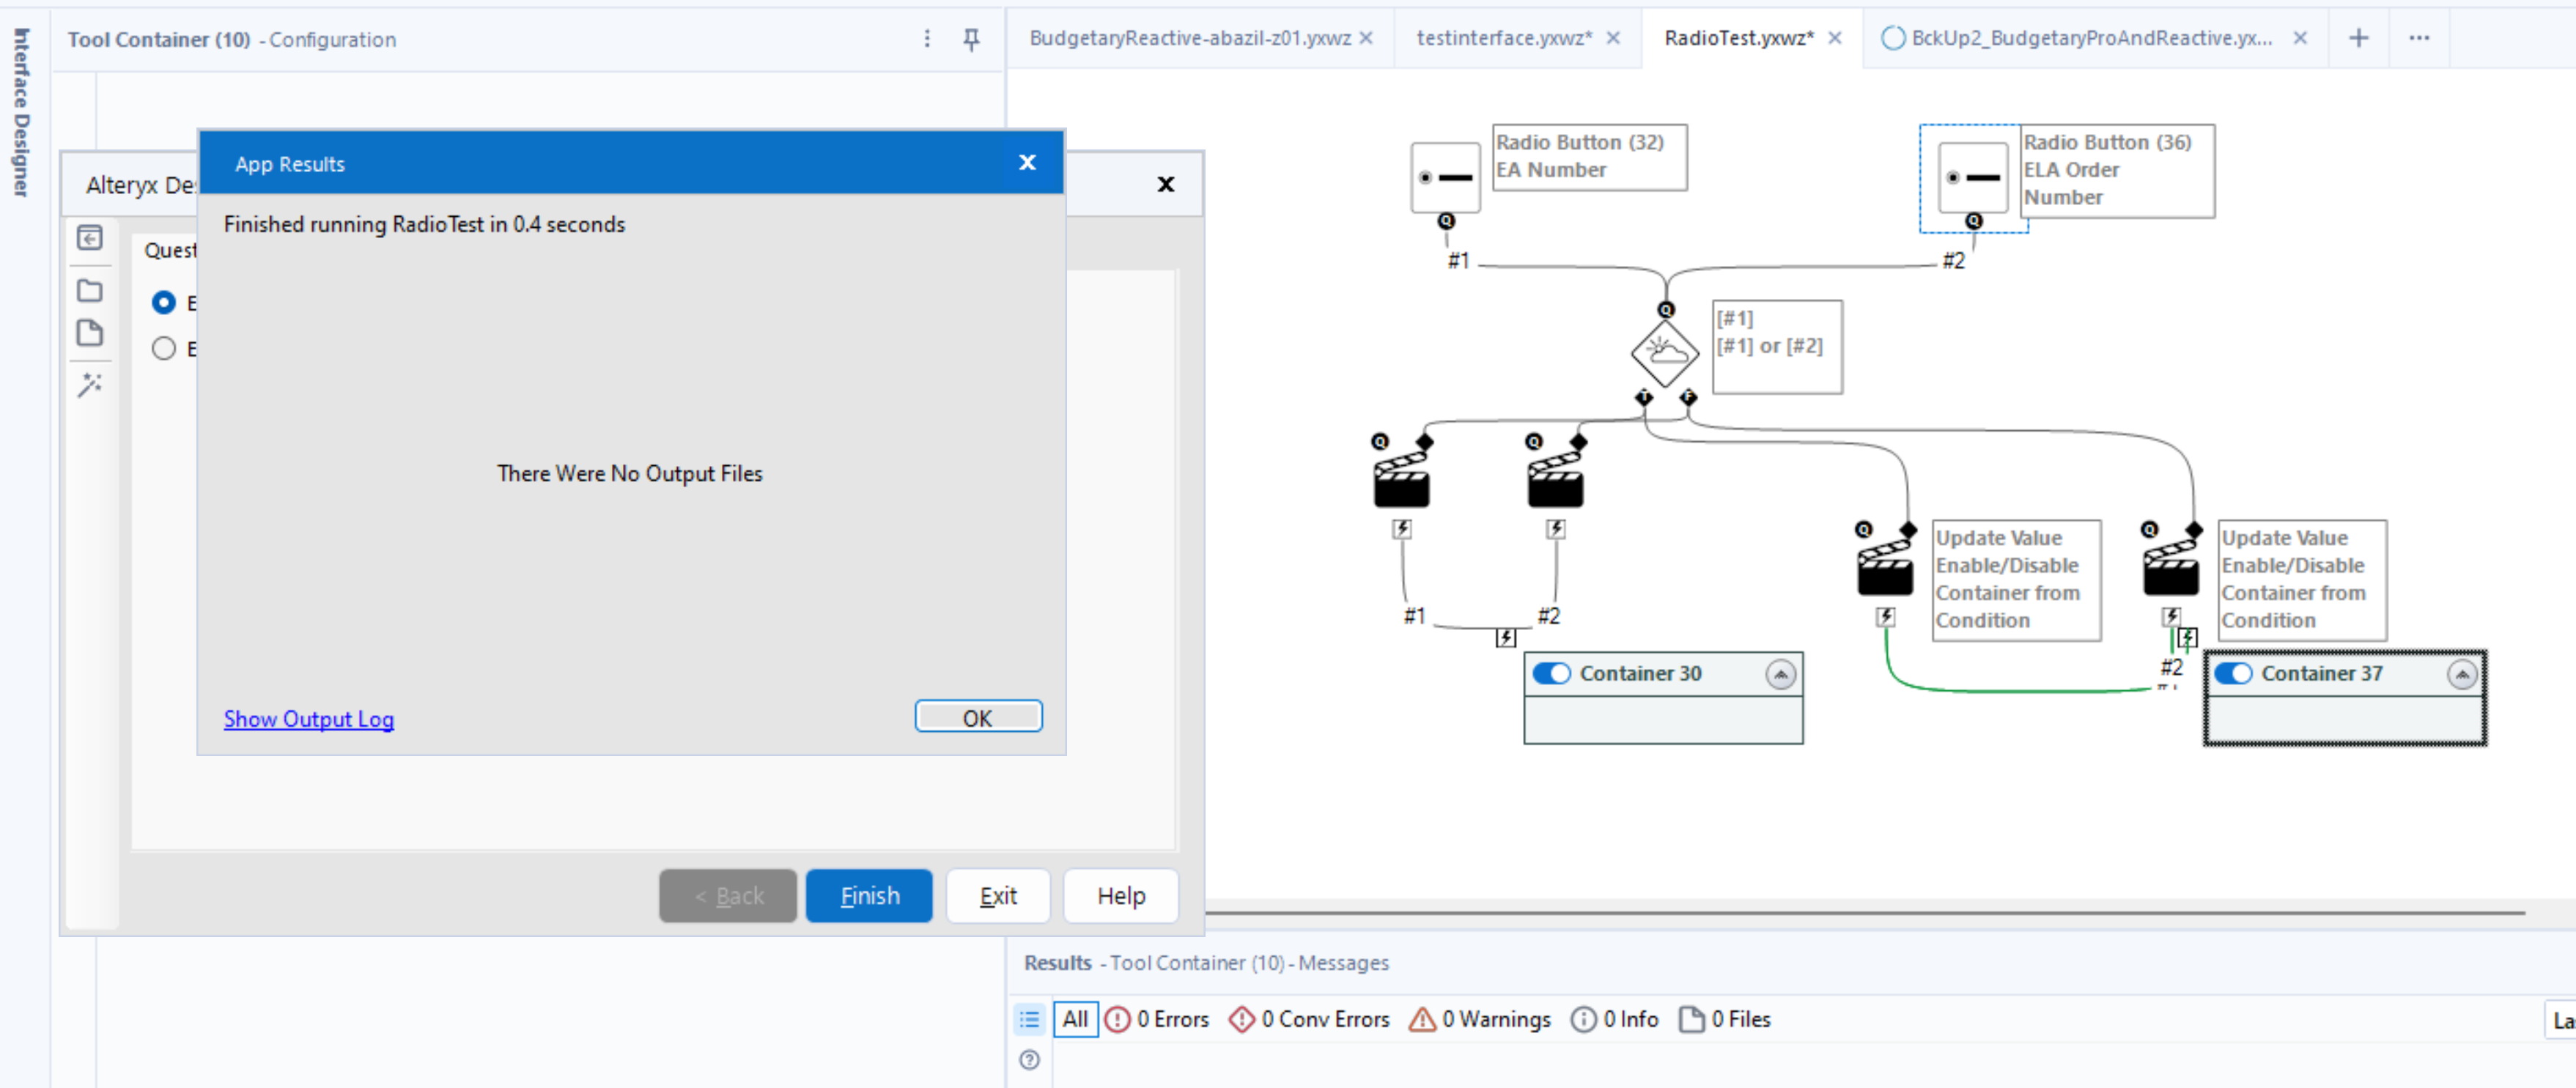Open the Interface Designer magic wand icon
The image size is (2576, 1088).
pos(90,385)
